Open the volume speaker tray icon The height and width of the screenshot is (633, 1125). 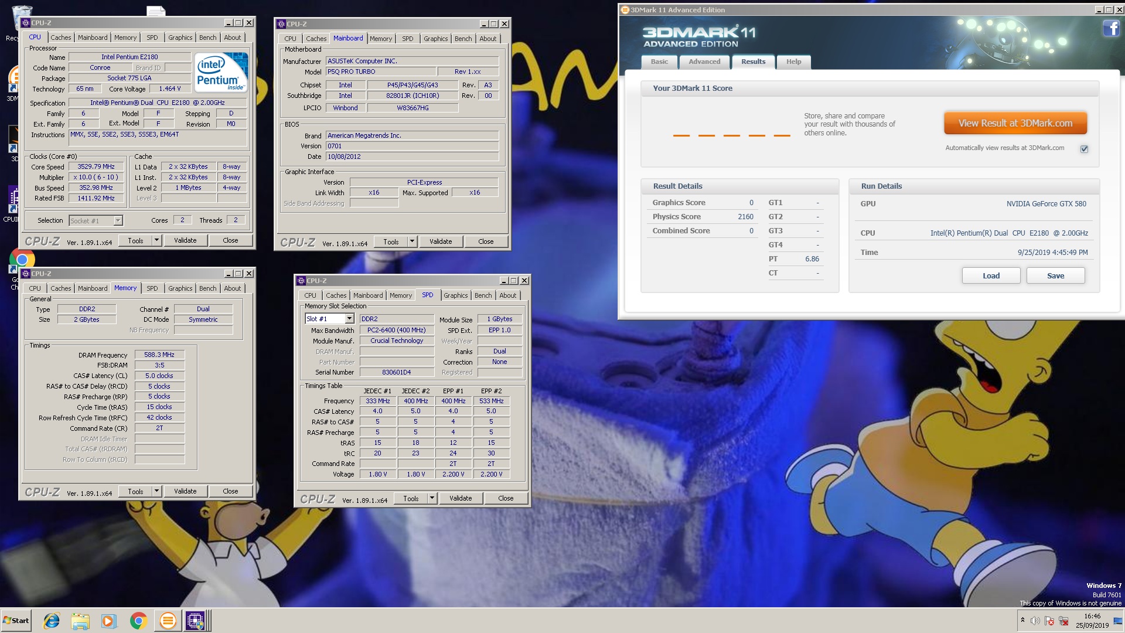click(1035, 621)
